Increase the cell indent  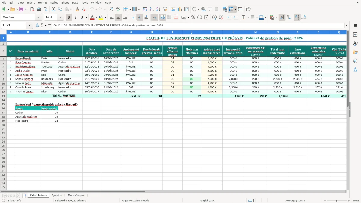[x=229, y=17]
